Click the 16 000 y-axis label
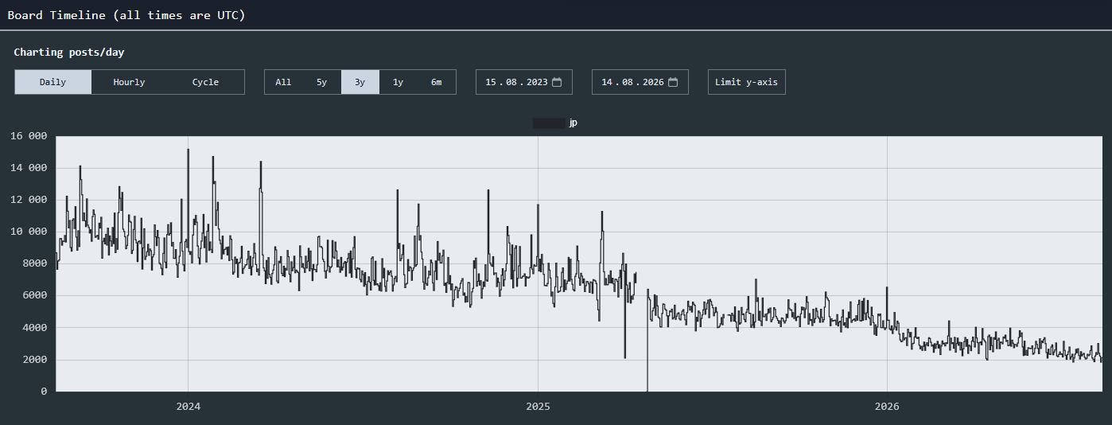 [29, 136]
